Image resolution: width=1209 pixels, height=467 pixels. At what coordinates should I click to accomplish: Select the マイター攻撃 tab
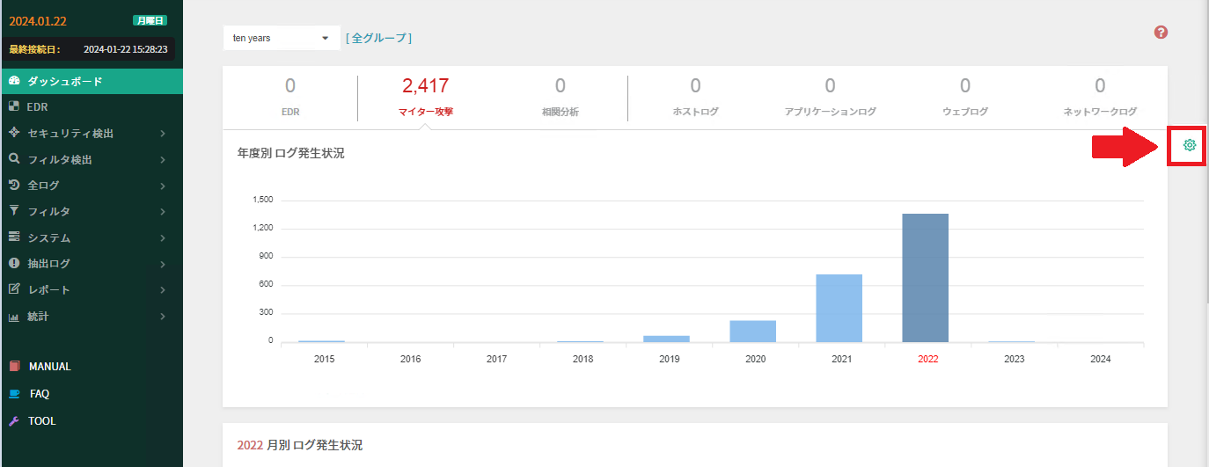click(x=426, y=97)
